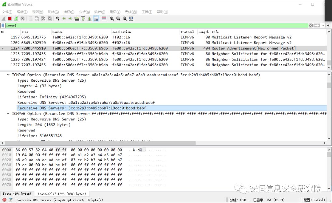
Task: Add a filter button with plus icon
Action: coord(328,25)
